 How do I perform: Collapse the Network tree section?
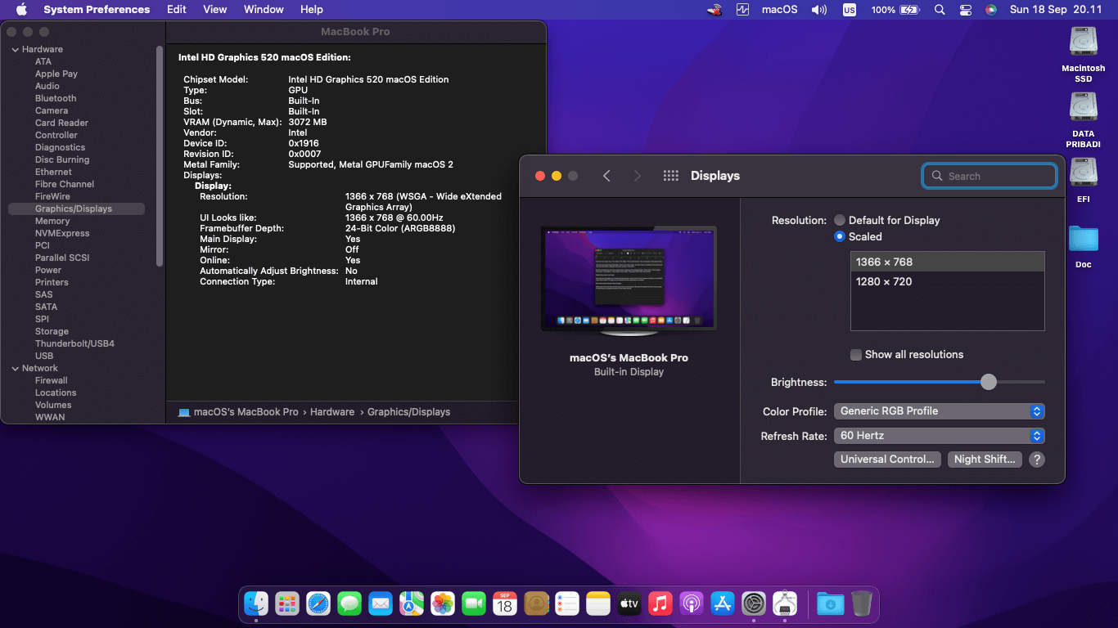(x=15, y=368)
